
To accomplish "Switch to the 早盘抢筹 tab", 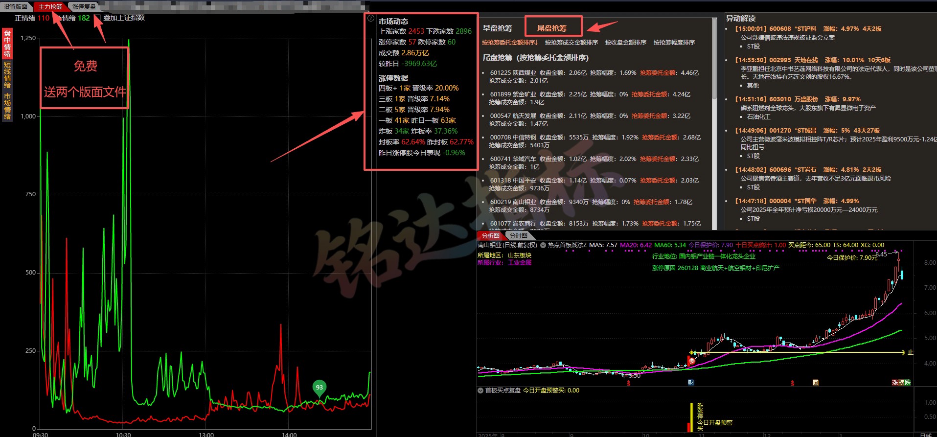I will (x=498, y=28).
